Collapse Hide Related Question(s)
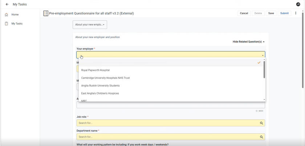 [x=249, y=42]
